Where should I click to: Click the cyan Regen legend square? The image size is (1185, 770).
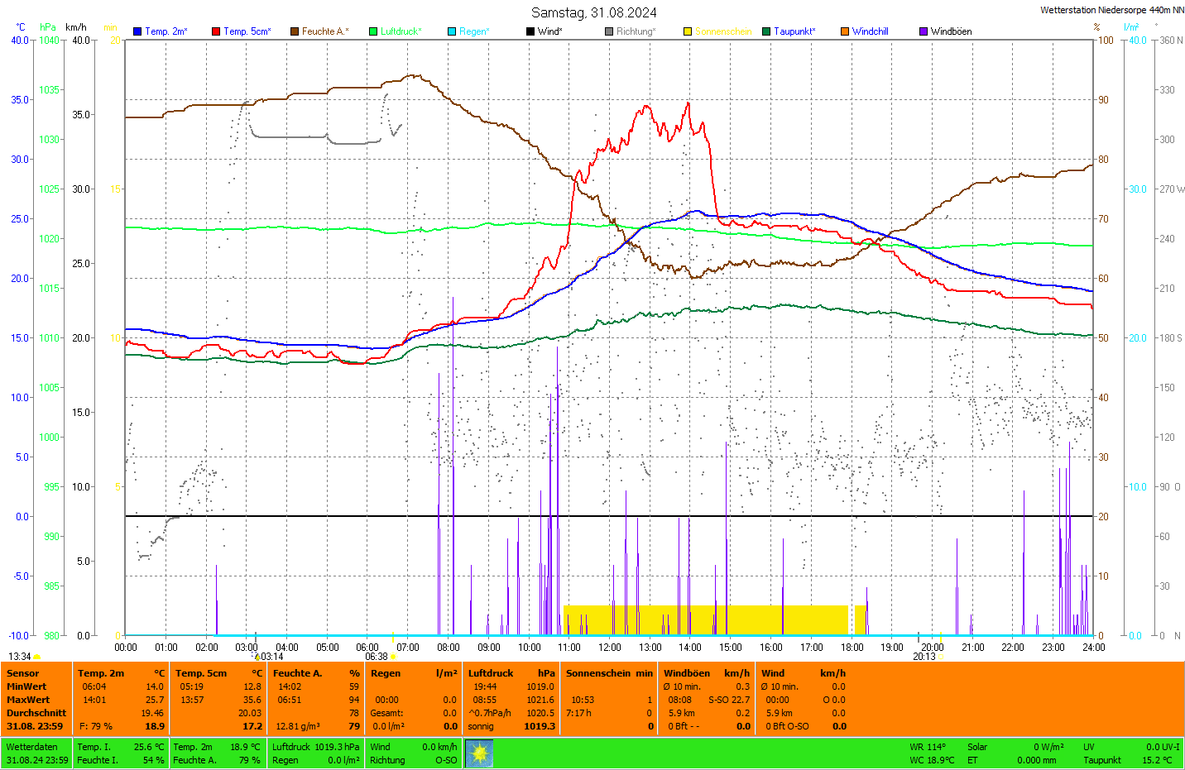[x=452, y=31]
